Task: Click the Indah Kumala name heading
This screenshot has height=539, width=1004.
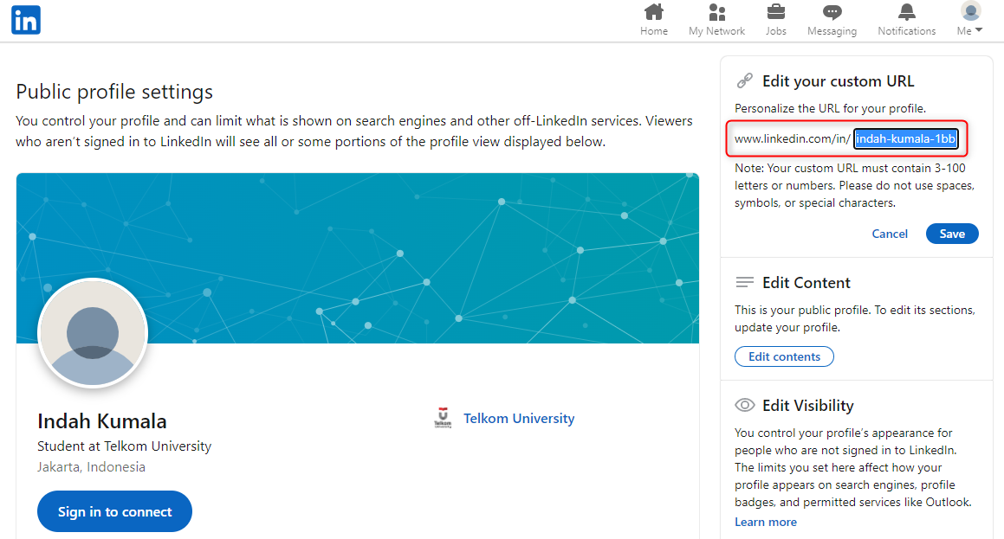Action: pos(102,420)
